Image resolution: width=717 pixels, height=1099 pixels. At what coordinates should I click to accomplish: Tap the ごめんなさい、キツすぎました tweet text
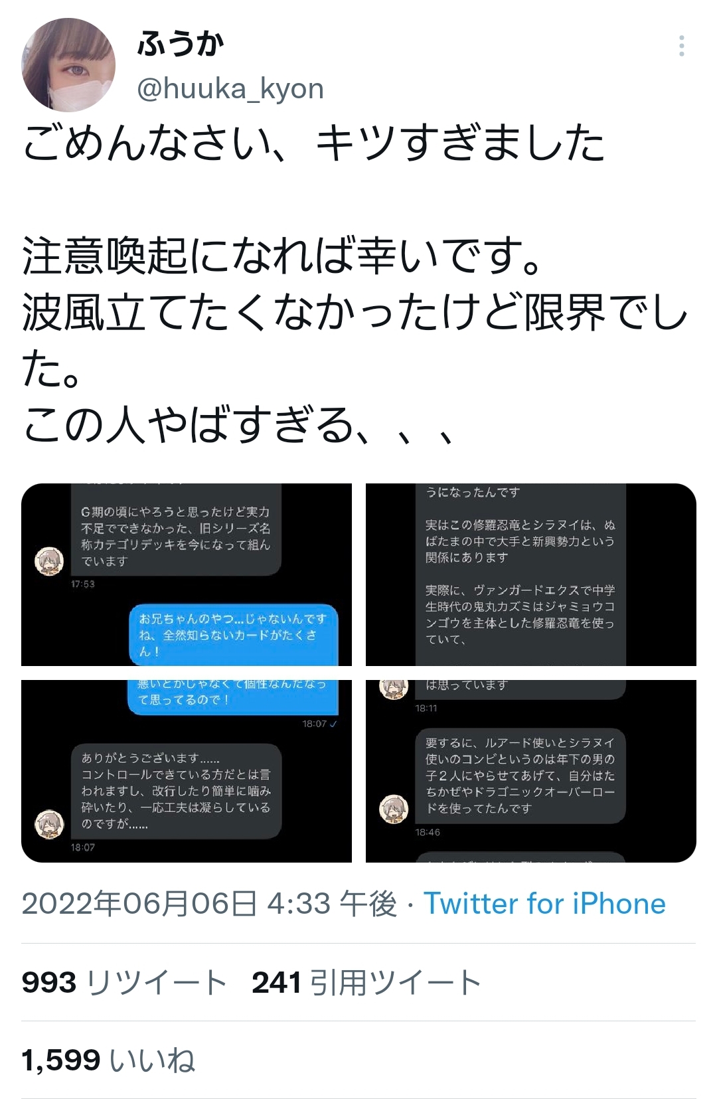tap(313, 142)
